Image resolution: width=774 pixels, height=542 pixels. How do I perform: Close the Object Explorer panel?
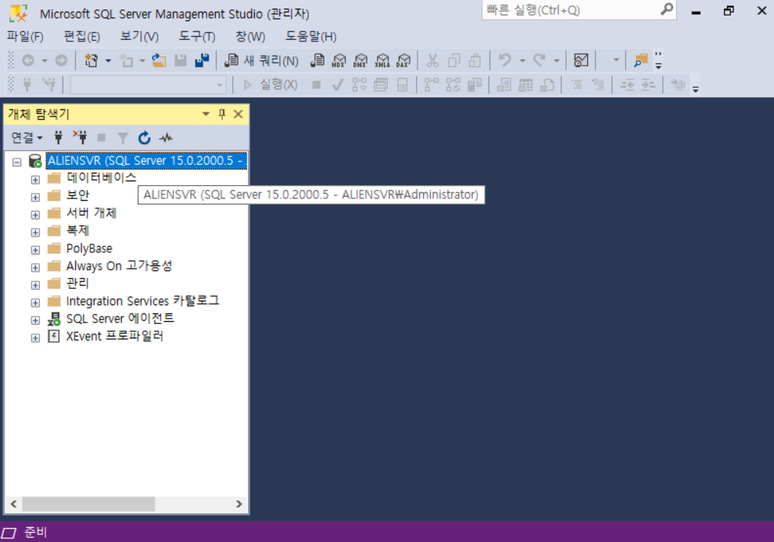pyautogui.click(x=238, y=114)
